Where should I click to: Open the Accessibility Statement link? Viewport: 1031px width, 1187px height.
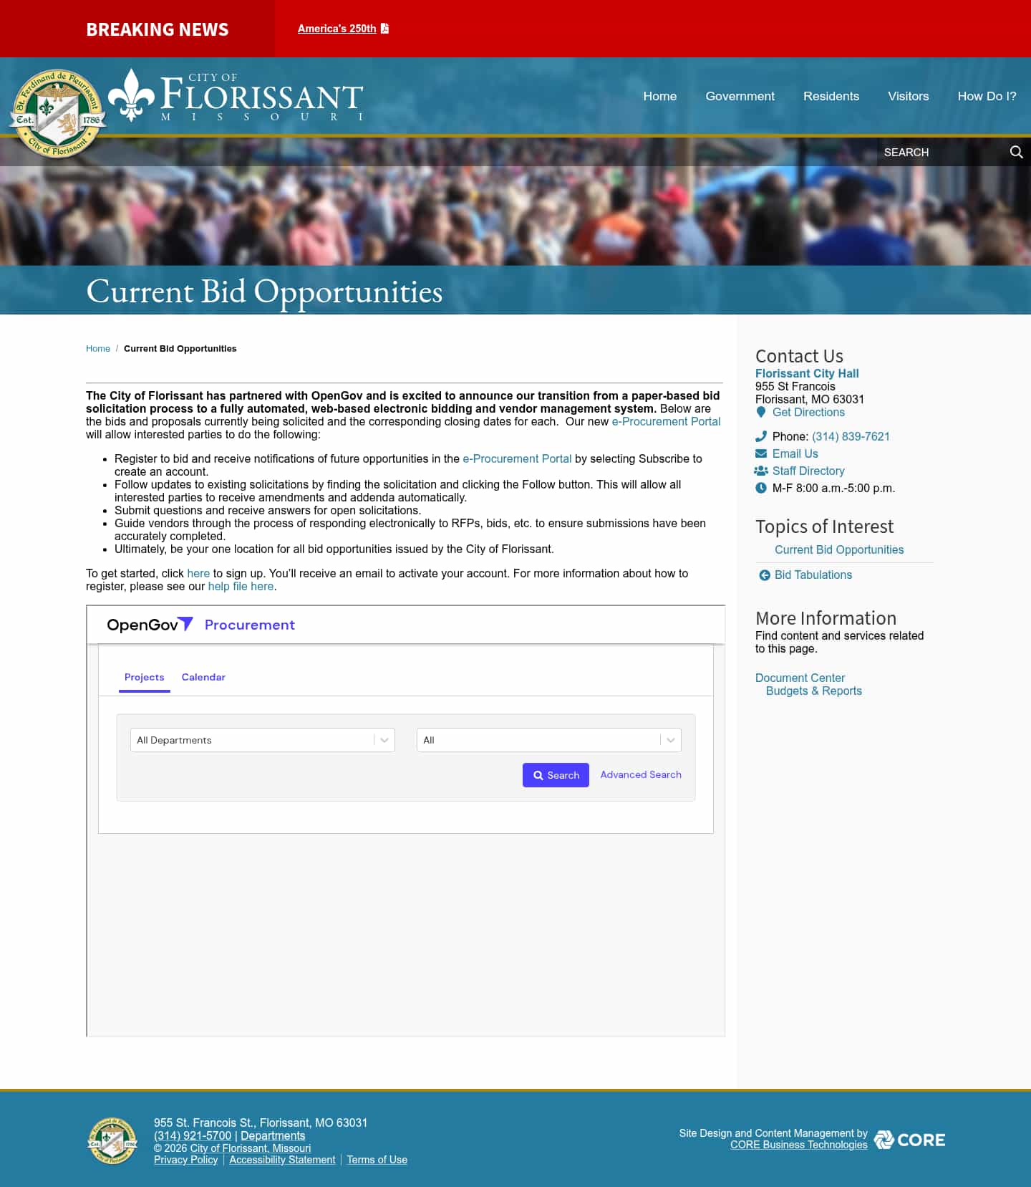[x=282, y=1160]
